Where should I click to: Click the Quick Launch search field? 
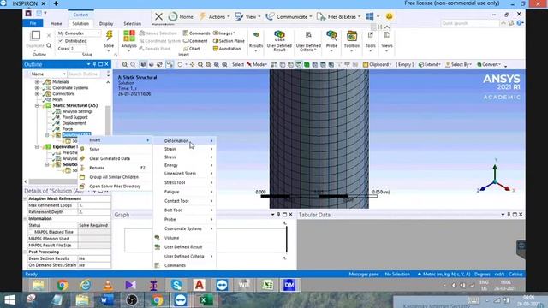tap(470, 23)
